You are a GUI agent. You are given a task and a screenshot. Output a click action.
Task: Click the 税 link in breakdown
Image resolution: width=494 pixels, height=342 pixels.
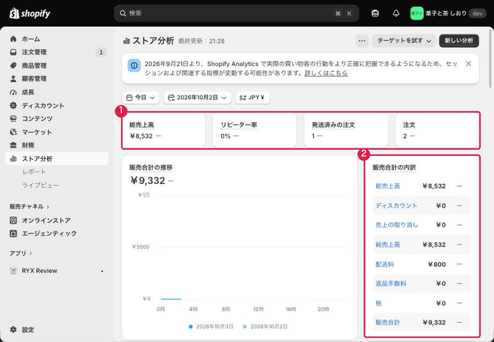coord(379,303)
